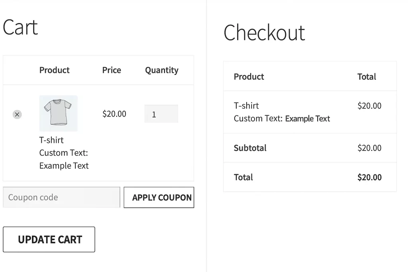This screenshot has width=408, height=272.
Task: Click the bold Total amount $20.00
Action: click(x=369, y=177)
